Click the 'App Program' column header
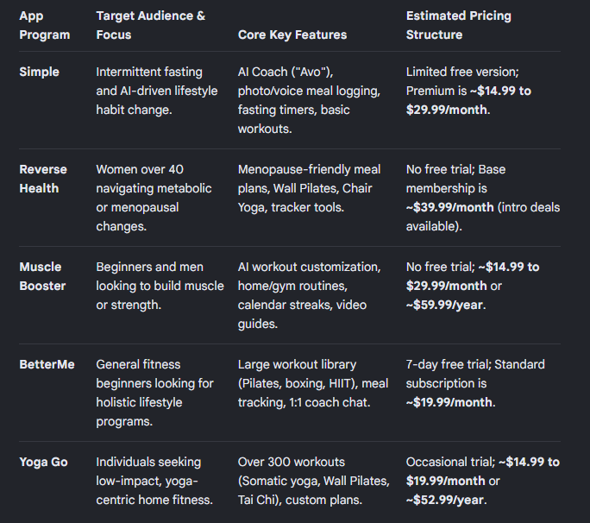The image size is (590, 523). [44, 25]
